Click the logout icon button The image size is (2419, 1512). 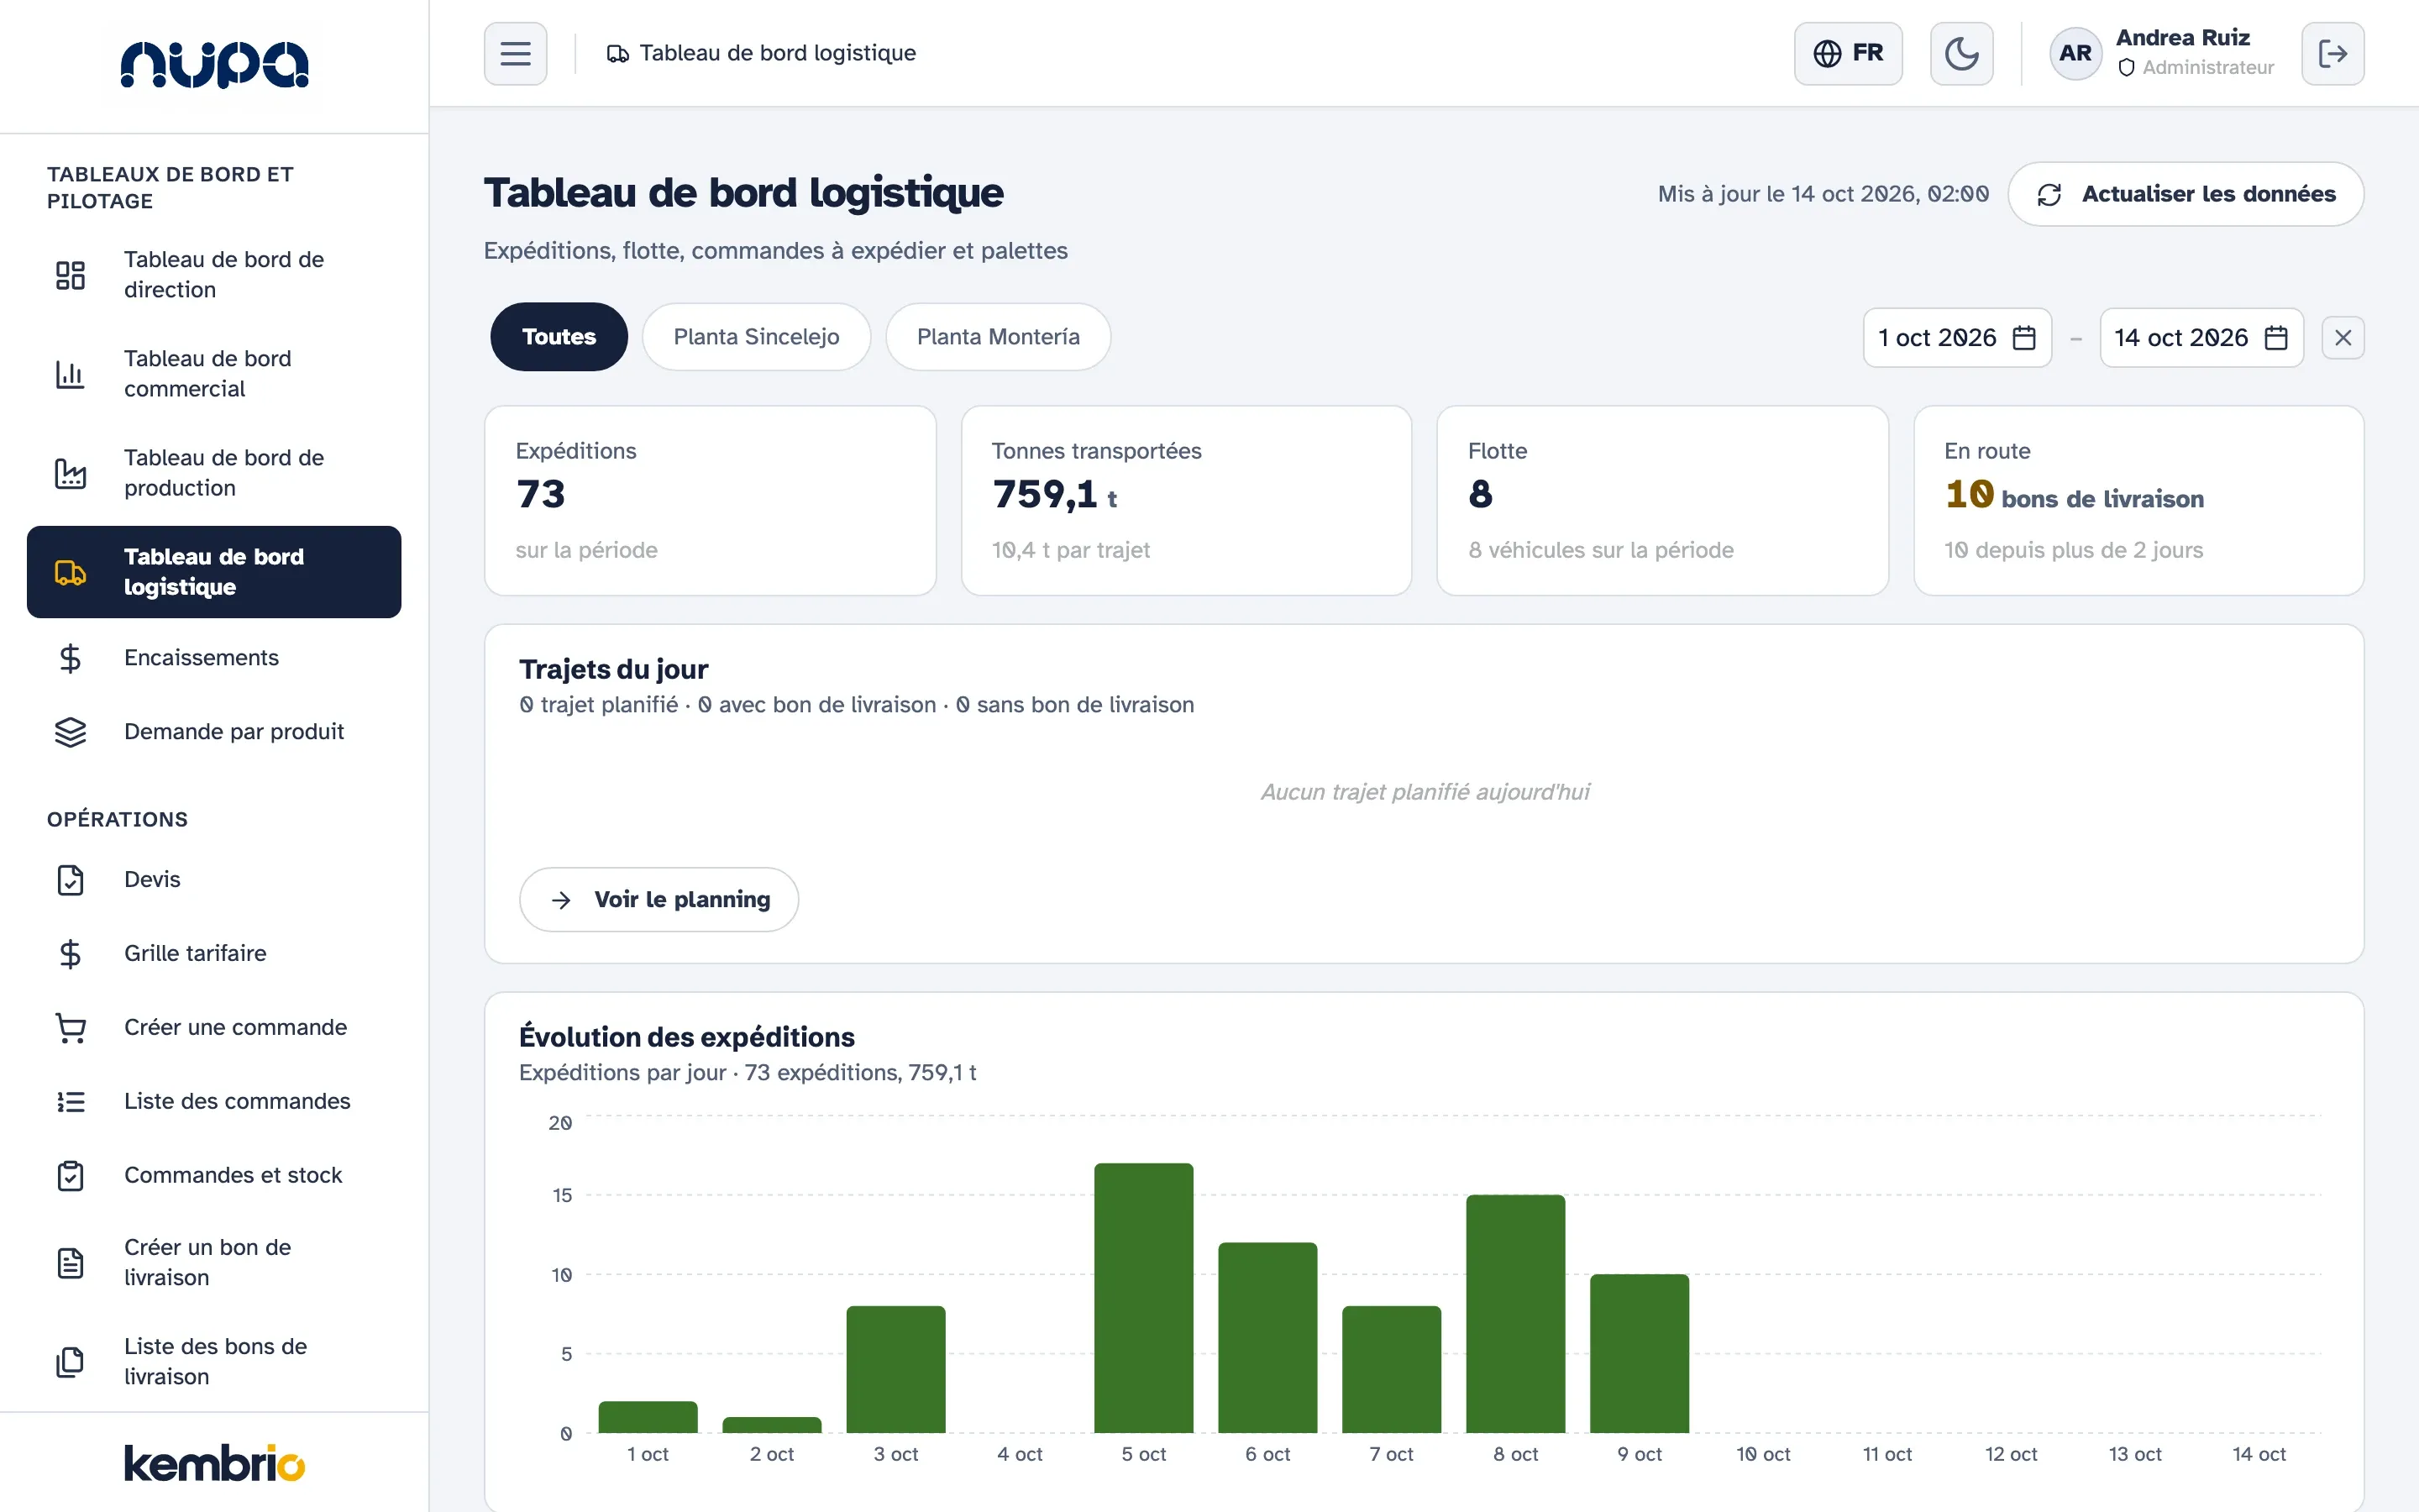click(2332, 53)
